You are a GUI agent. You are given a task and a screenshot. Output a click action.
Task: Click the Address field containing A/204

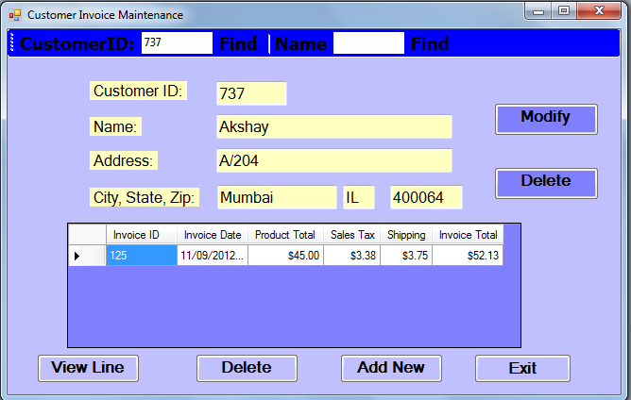(333, 161)
